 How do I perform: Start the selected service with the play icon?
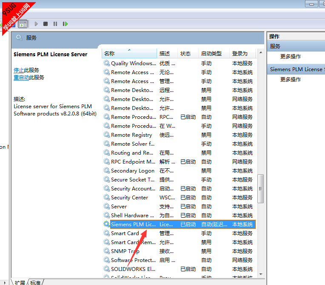coord(36,24)
